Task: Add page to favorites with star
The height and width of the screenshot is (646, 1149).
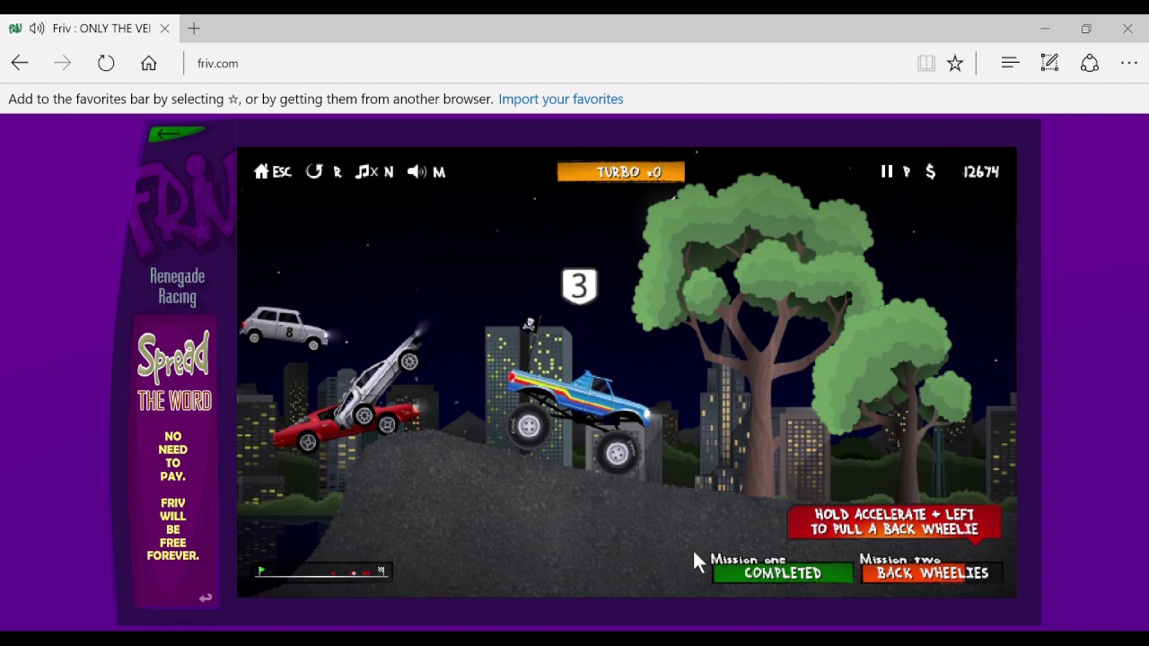Action: tap(955, 63)
